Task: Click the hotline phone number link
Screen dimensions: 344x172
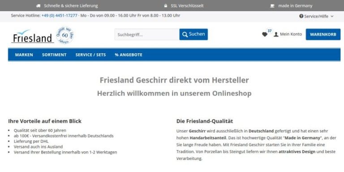Action: (x=60, y=16)
